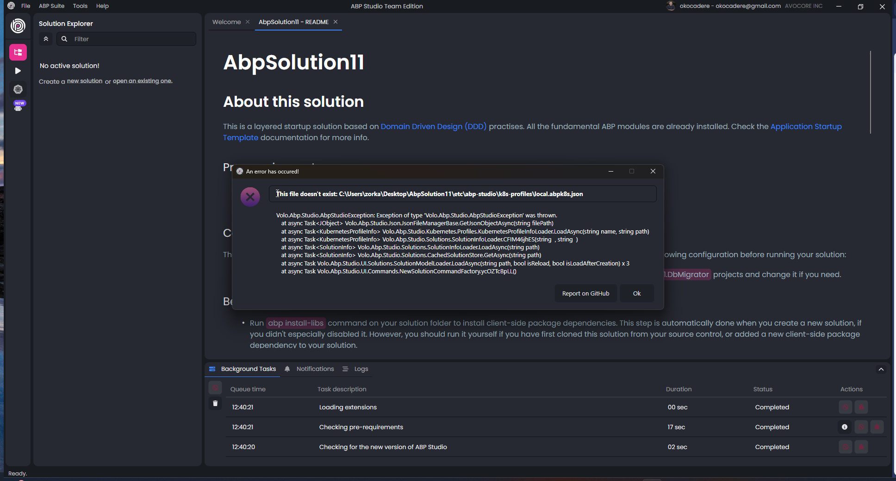The width and height of the screenshot is (896, 481).
Task: Click info icon for Checking pre-requirements task
Action: pyautogui.click(x=845, y=427)
